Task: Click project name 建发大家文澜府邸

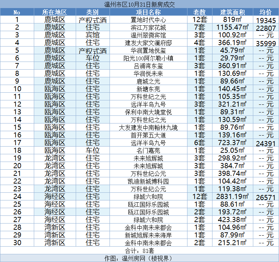Action: pos(148,43)
